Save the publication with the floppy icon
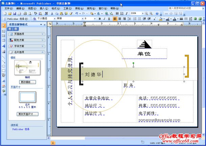Image resolution: width=206 pixels, height=146 pixels. [15, 14]
